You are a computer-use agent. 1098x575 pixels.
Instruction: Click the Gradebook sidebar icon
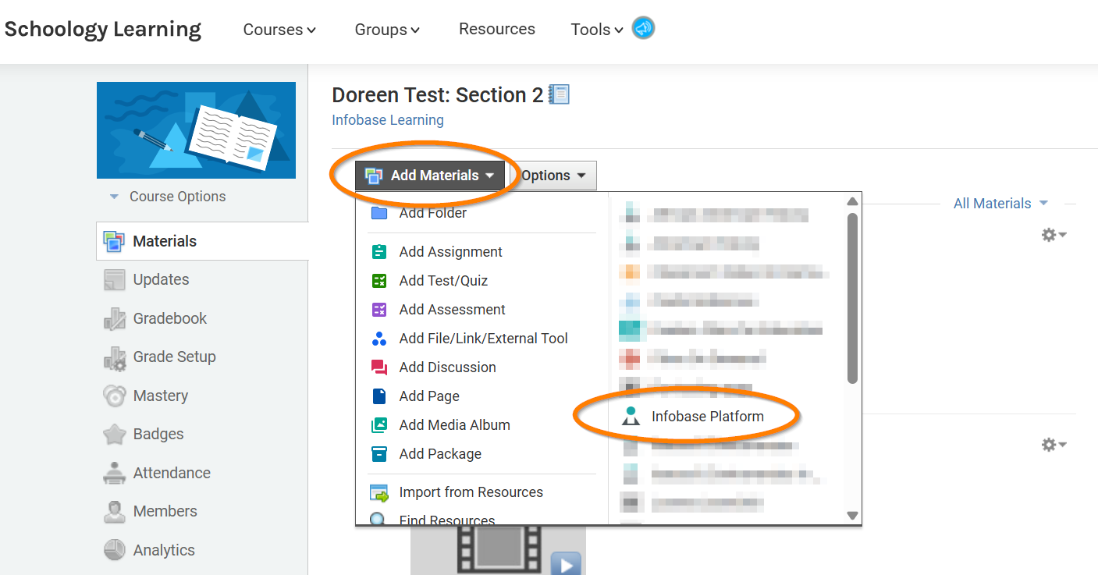pyautogui.click(x=114, y=318)
